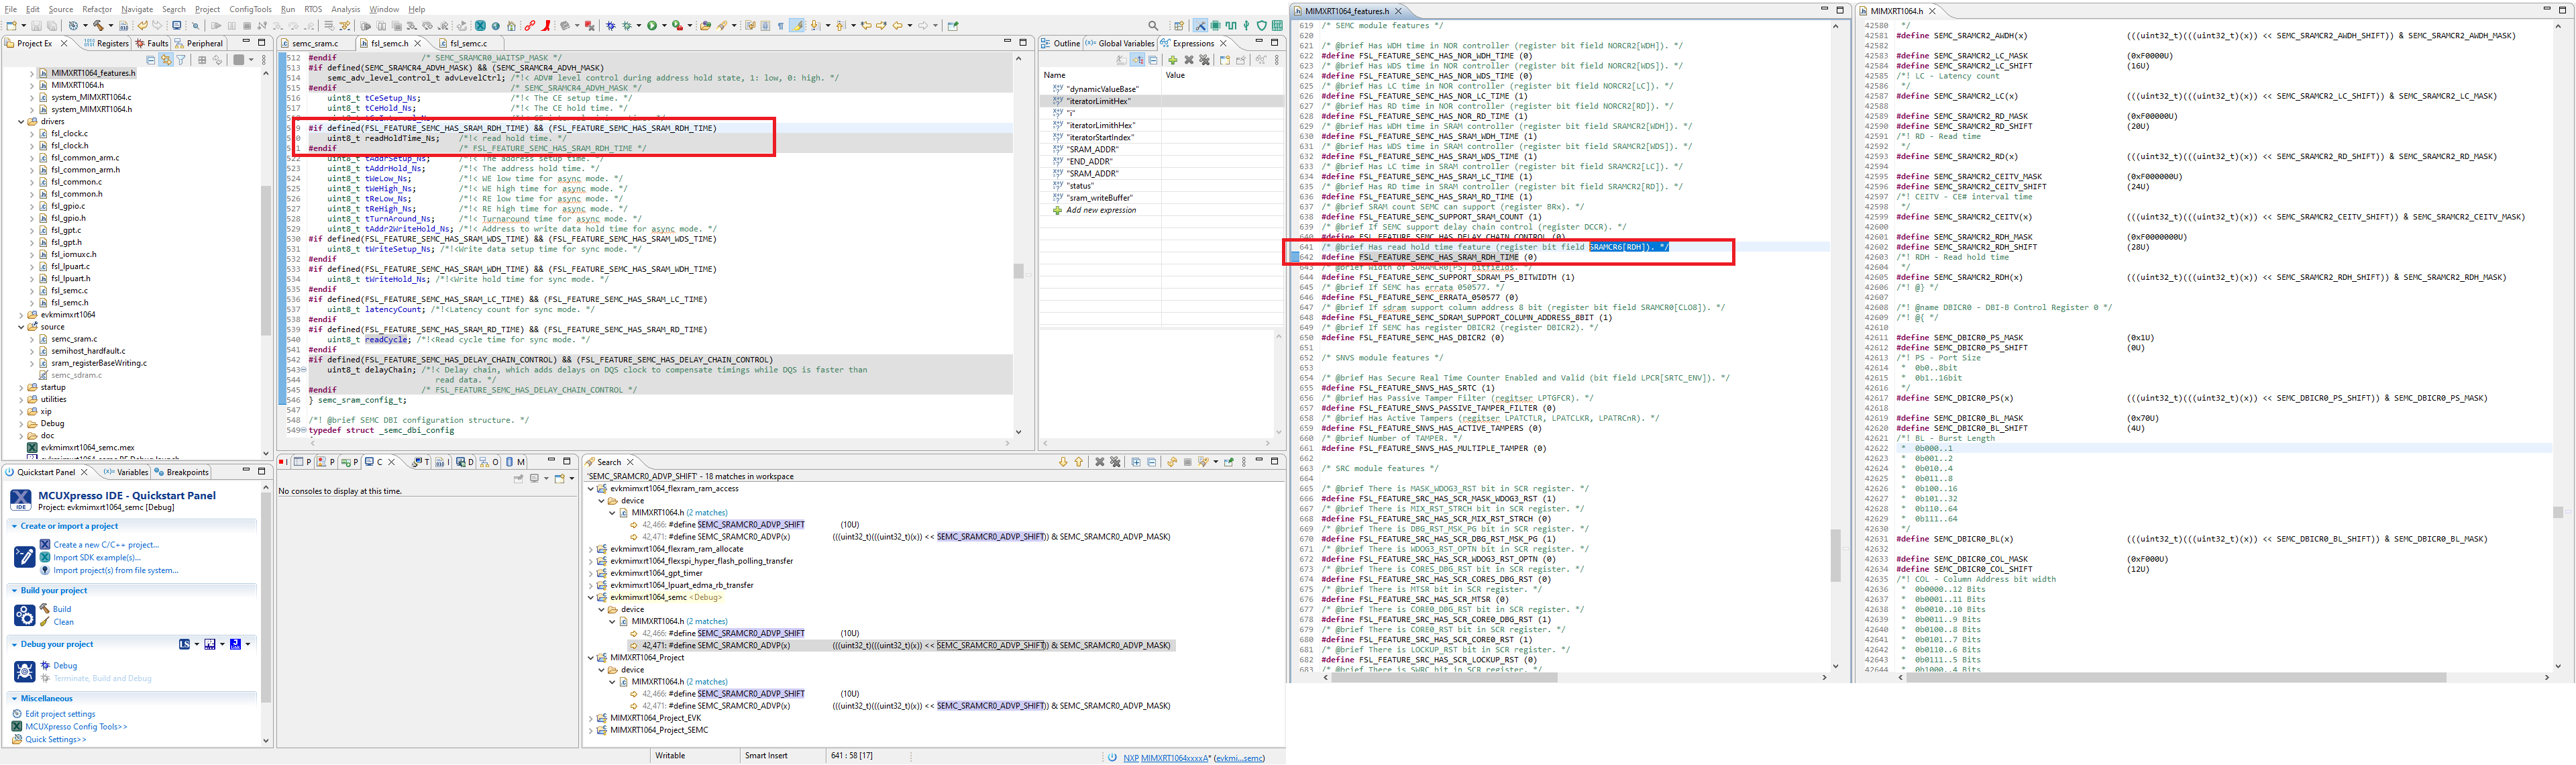Expand MIMXRT1064_Project_EVK in search results
This screenshot has width=2576, height=765.
[x=590, y=718]
